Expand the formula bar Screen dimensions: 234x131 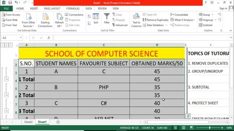pos(231,38)
